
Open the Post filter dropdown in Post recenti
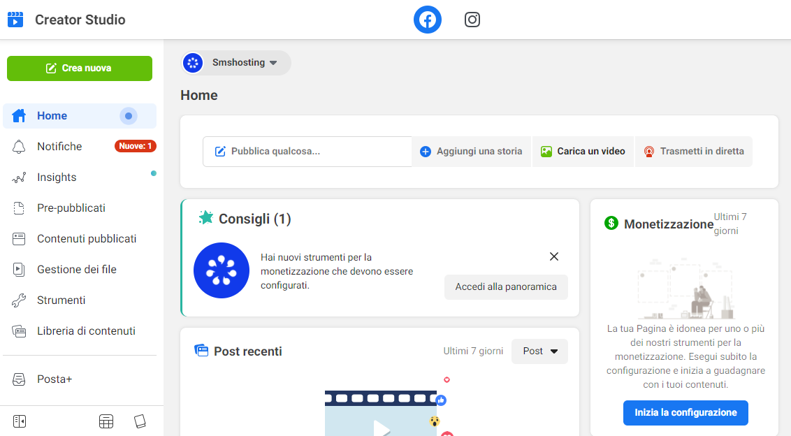[539, 351]
